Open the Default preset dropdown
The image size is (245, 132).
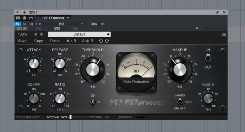79,34
